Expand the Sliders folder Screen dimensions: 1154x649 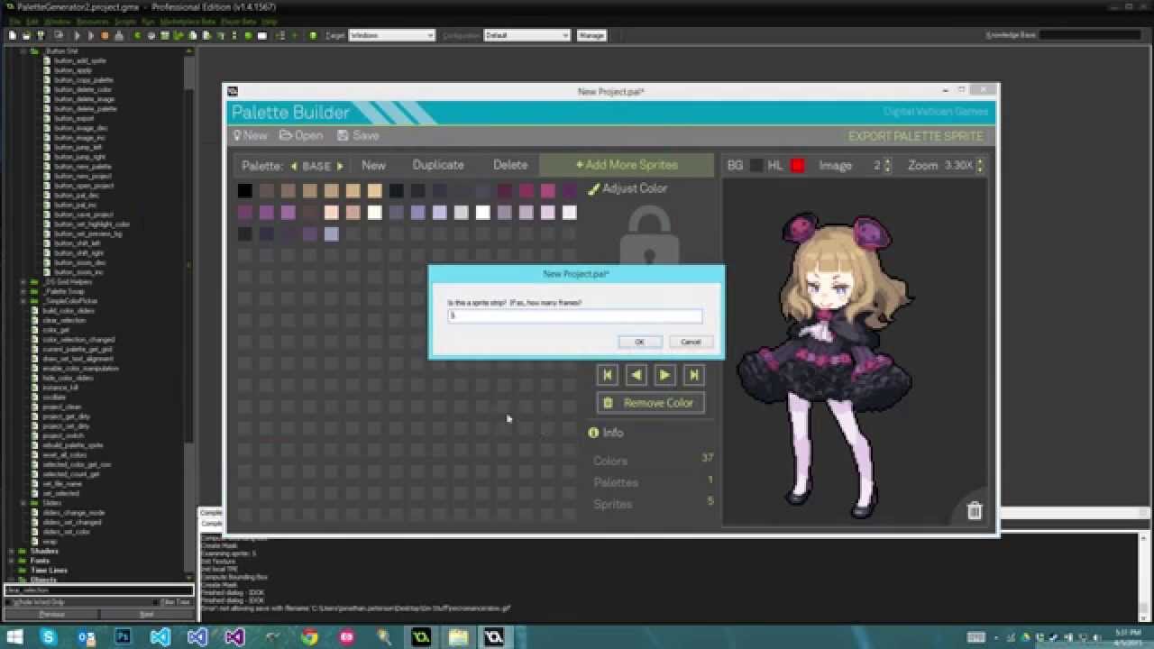pos(23,503)
